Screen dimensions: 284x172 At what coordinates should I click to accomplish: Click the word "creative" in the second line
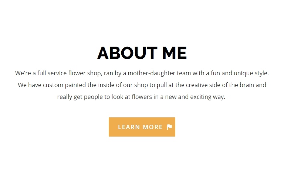(197, 85)
